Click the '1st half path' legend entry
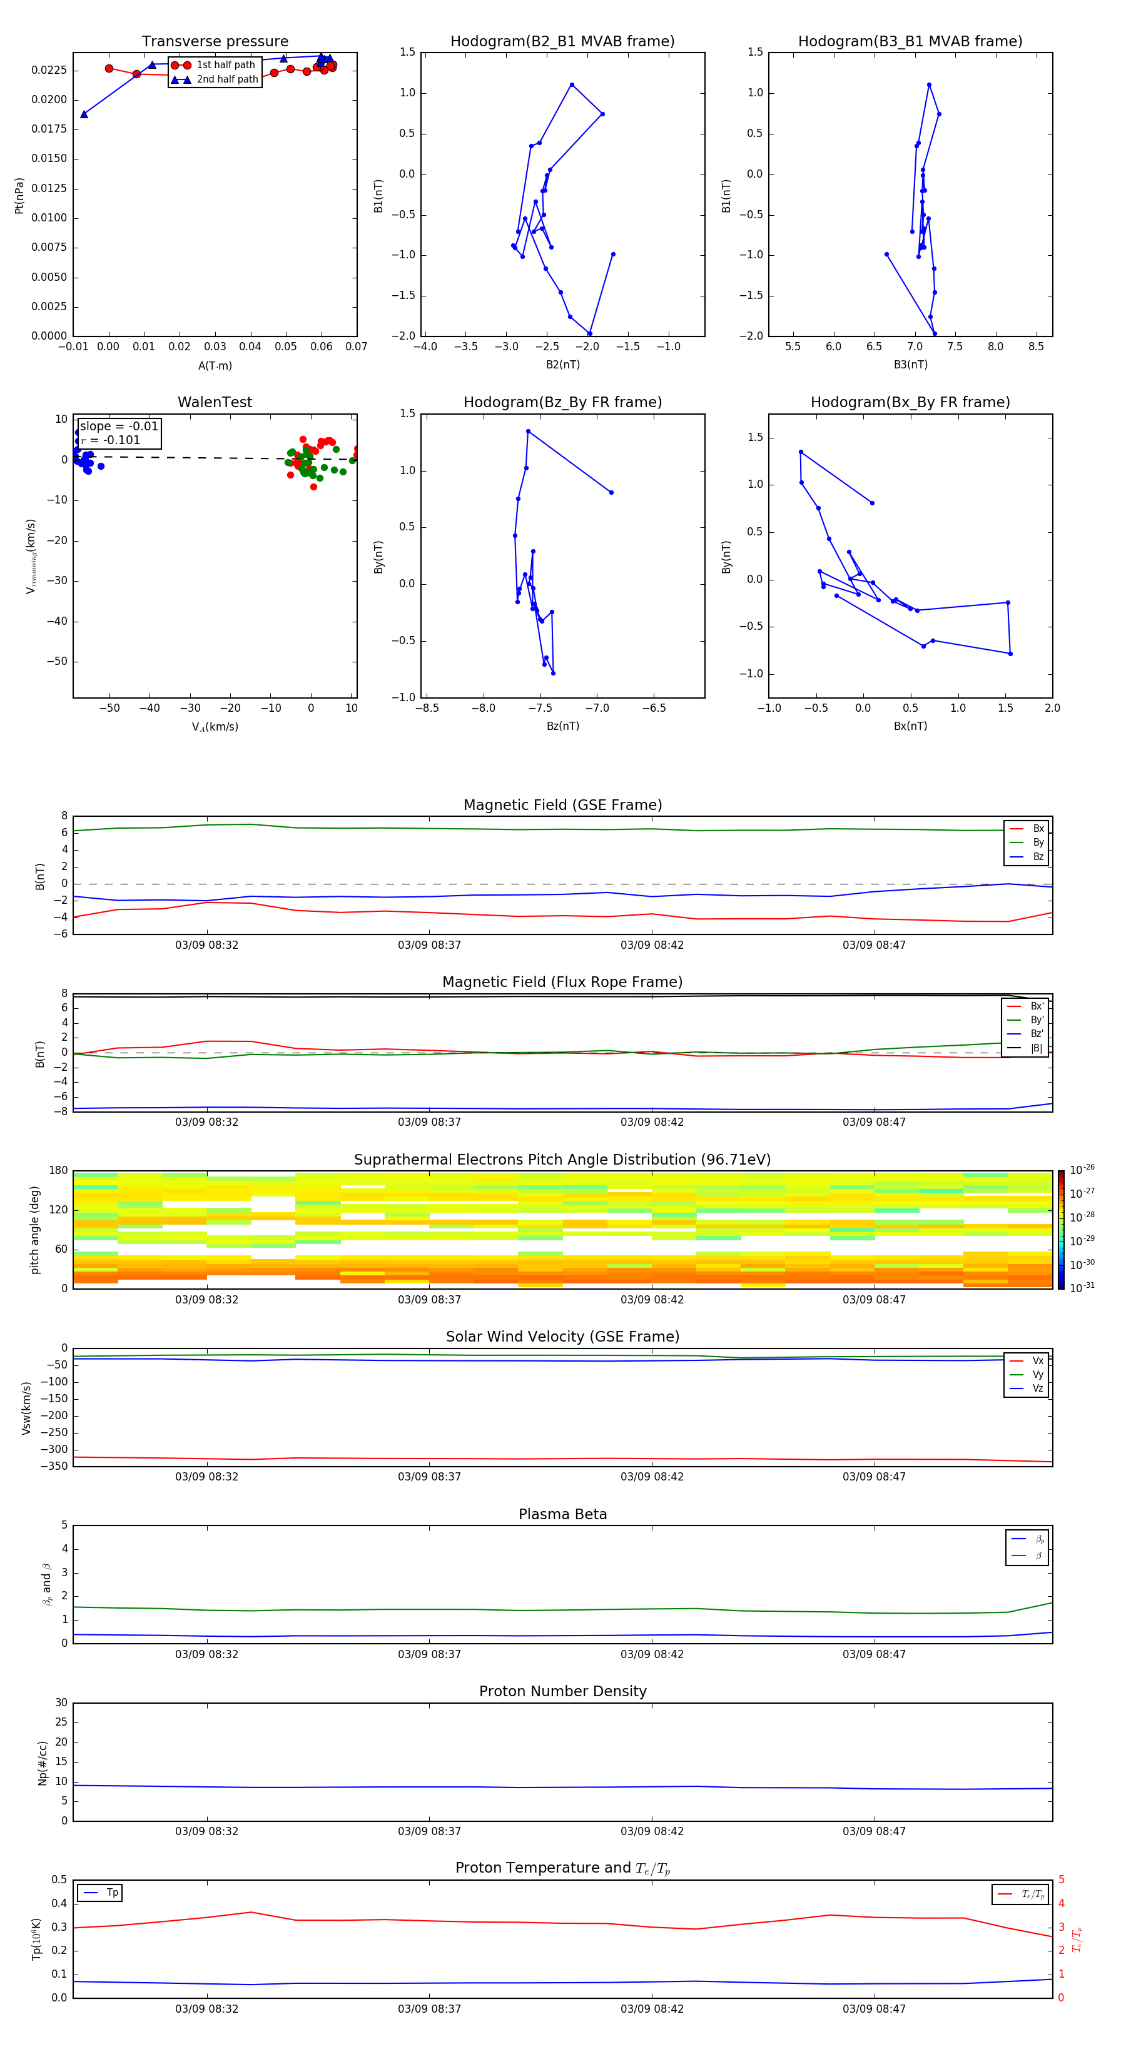1126x2064 pixels. tap(213, 65)
